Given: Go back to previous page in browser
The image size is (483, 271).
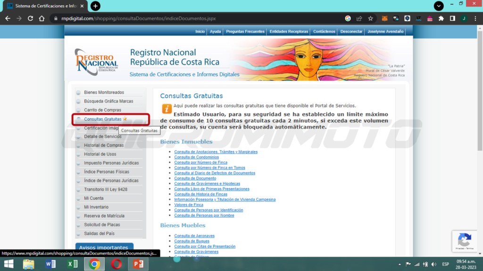Looking at the screenshot, I should click(x=8, y=18).
